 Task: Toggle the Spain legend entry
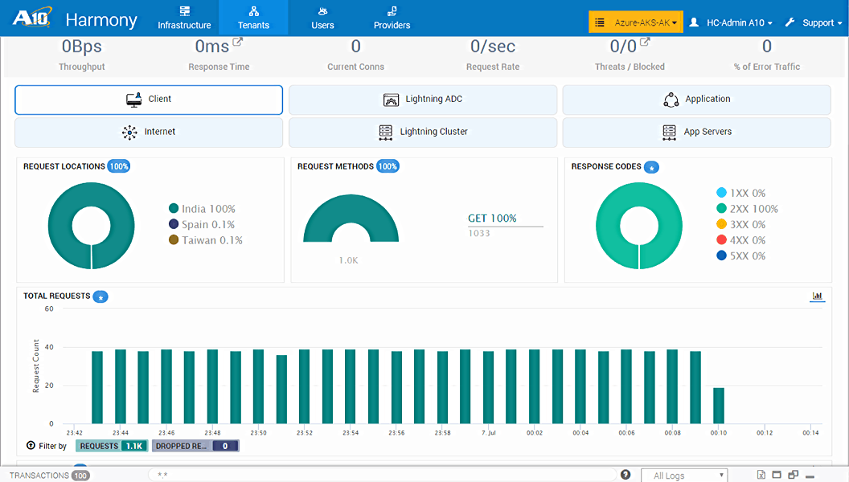click(202, 224)
